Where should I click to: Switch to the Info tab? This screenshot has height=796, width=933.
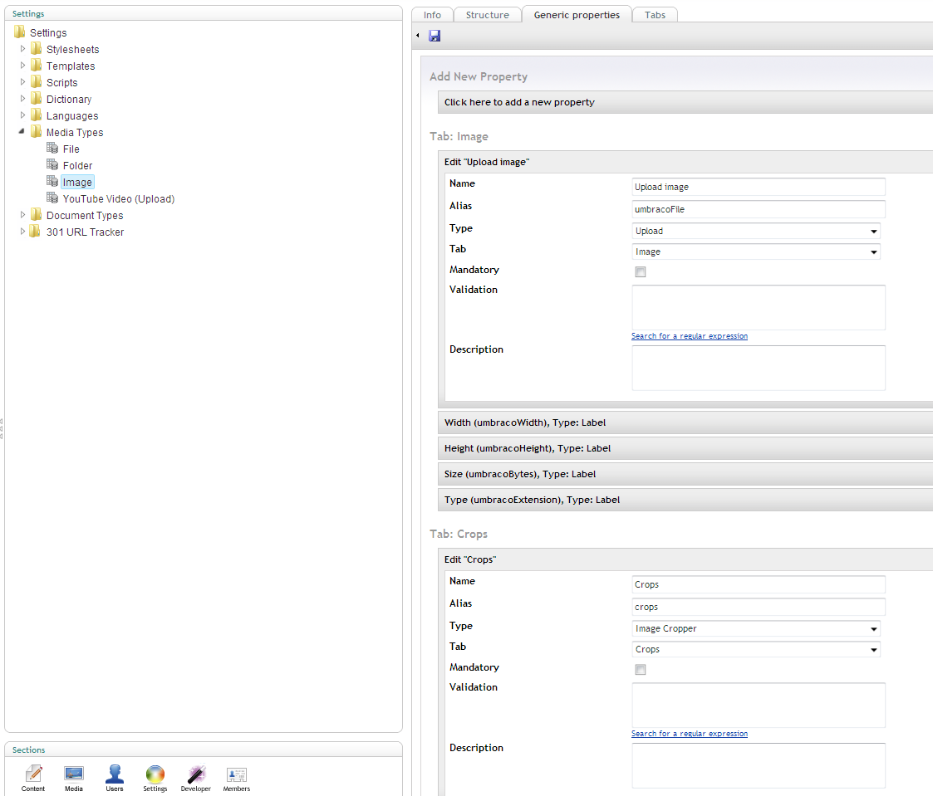[432, 15]
